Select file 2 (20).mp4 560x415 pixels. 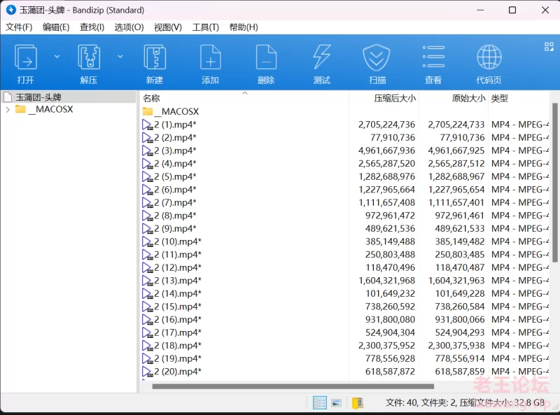[178, 372]
